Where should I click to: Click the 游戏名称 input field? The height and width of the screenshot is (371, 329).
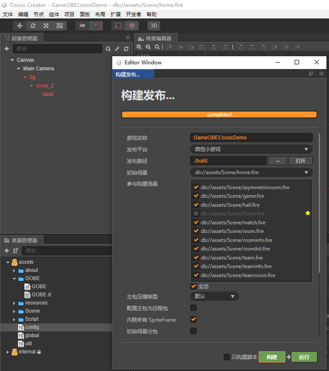[x=251, y=138]
